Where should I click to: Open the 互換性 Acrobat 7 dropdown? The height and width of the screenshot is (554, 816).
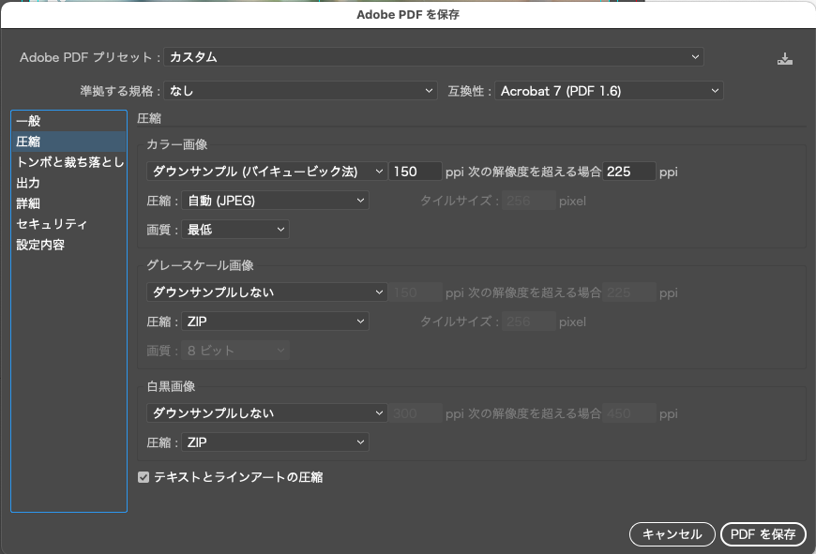pyautogui.click(x=609, y=91)
